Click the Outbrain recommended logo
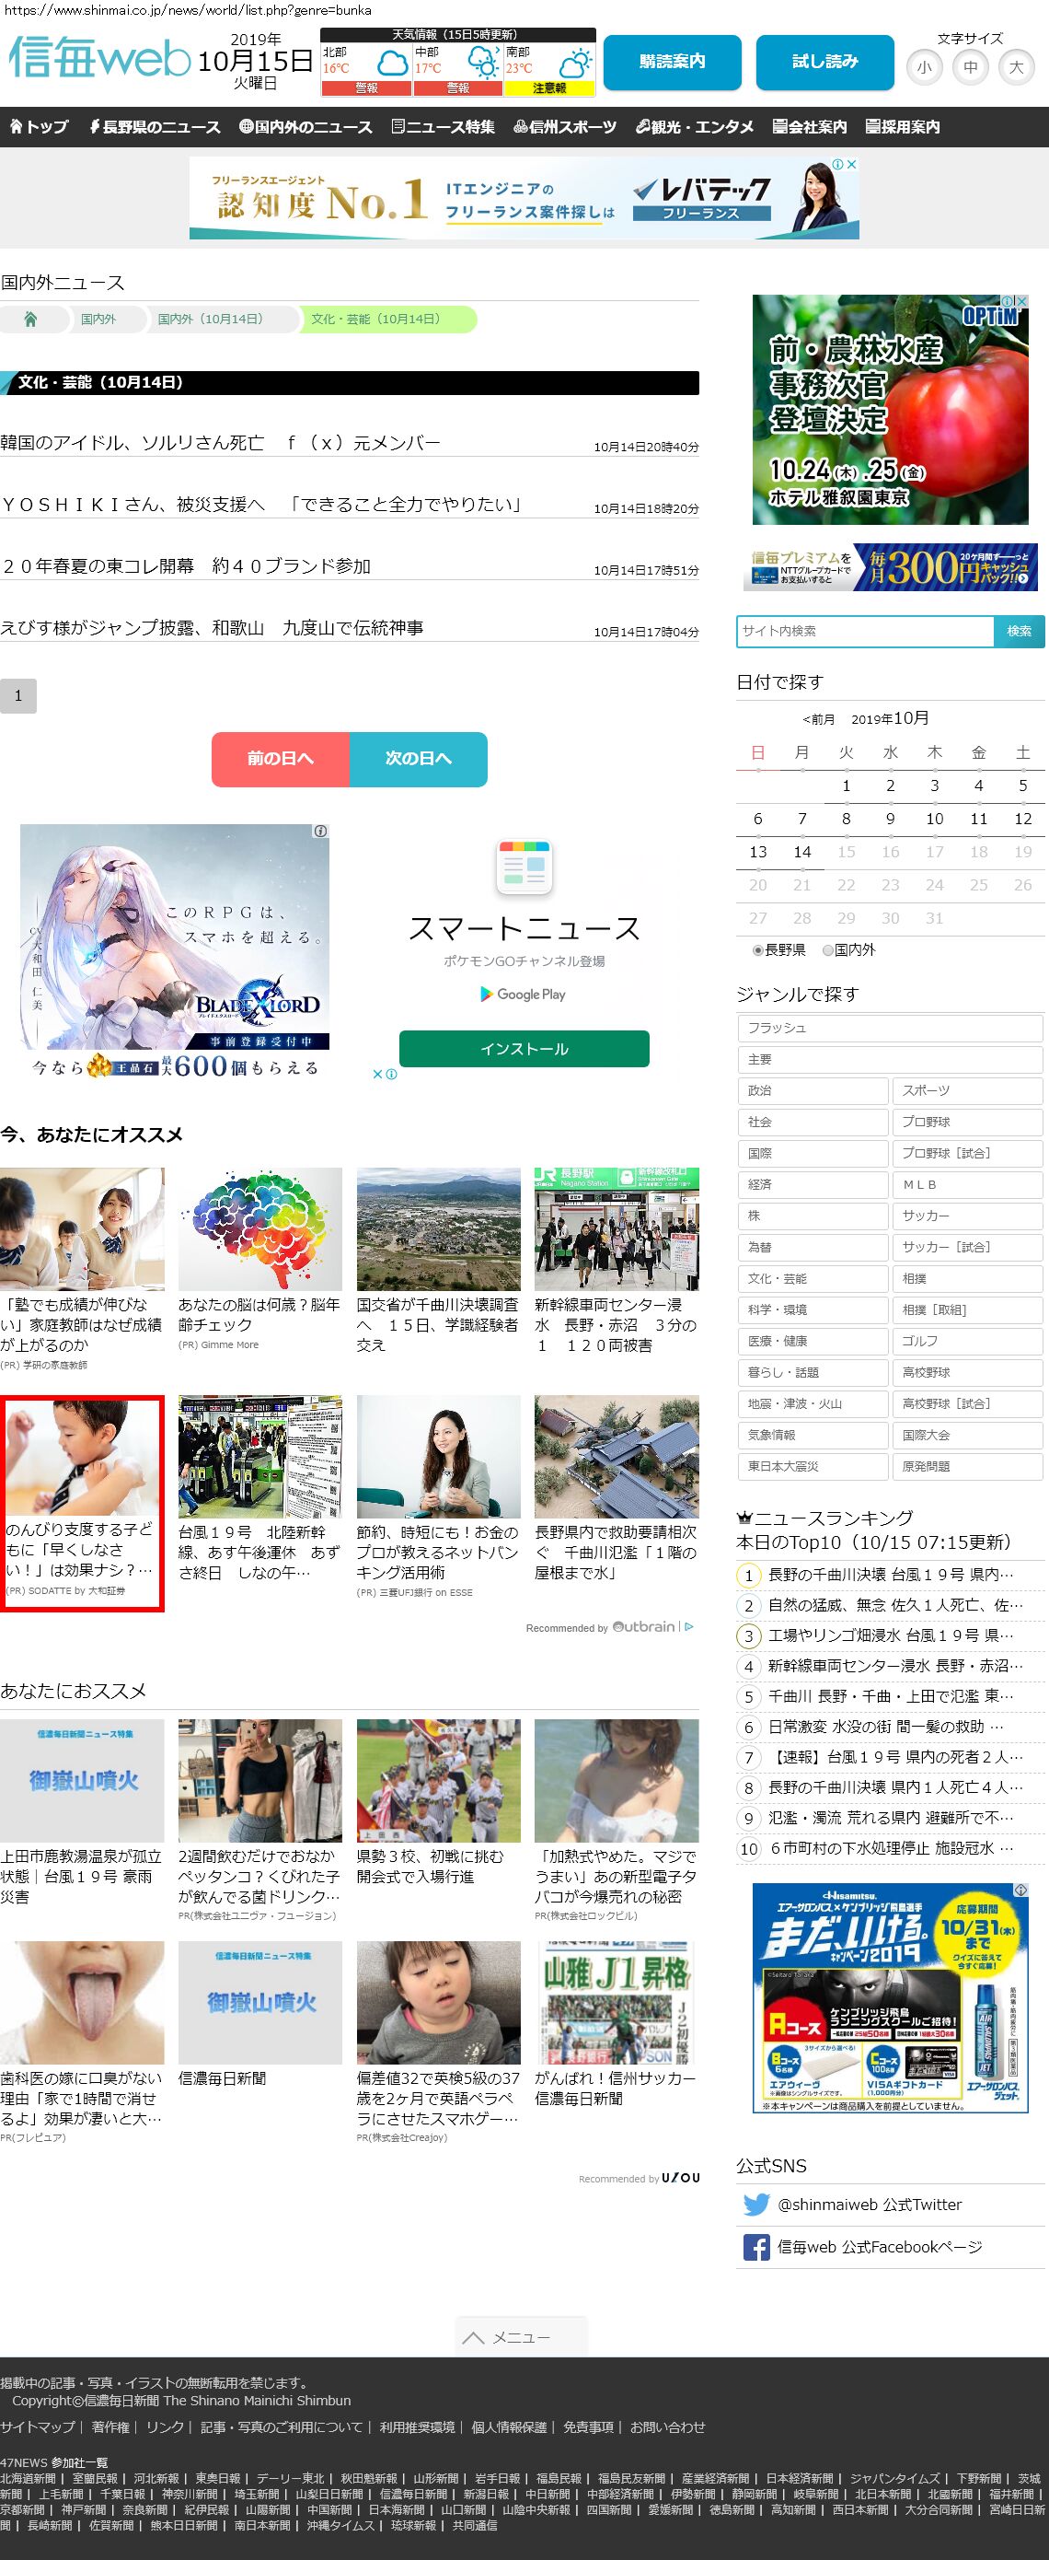 click(x=644, y=1627)
